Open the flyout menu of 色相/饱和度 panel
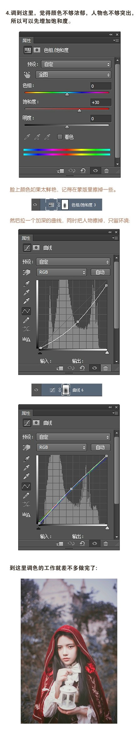The image size is (138, 735). click(116, 40)
